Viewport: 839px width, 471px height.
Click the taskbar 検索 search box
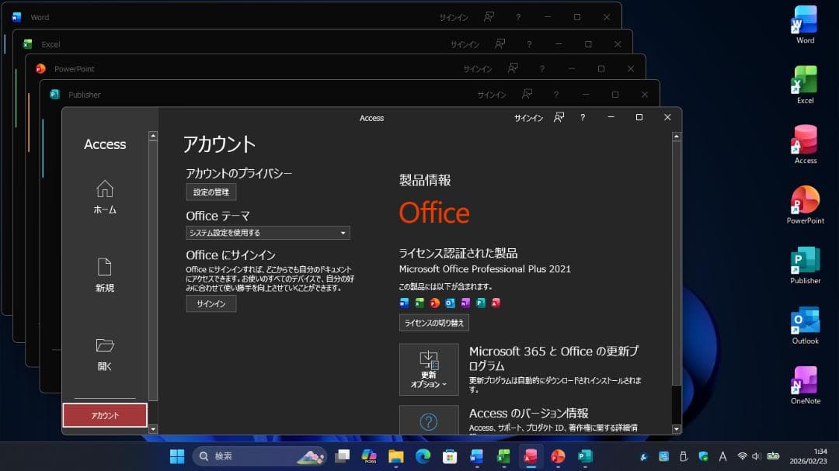pos(259,456)
